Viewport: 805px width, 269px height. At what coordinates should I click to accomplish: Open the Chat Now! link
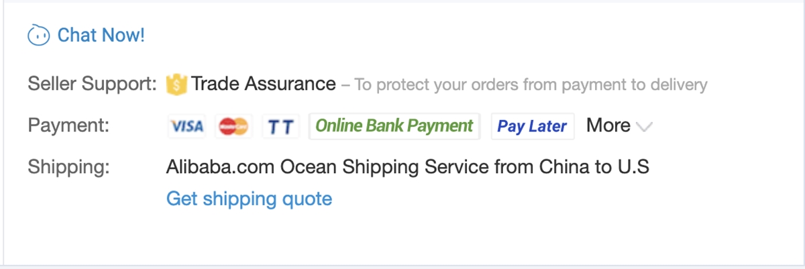[101, 35]
